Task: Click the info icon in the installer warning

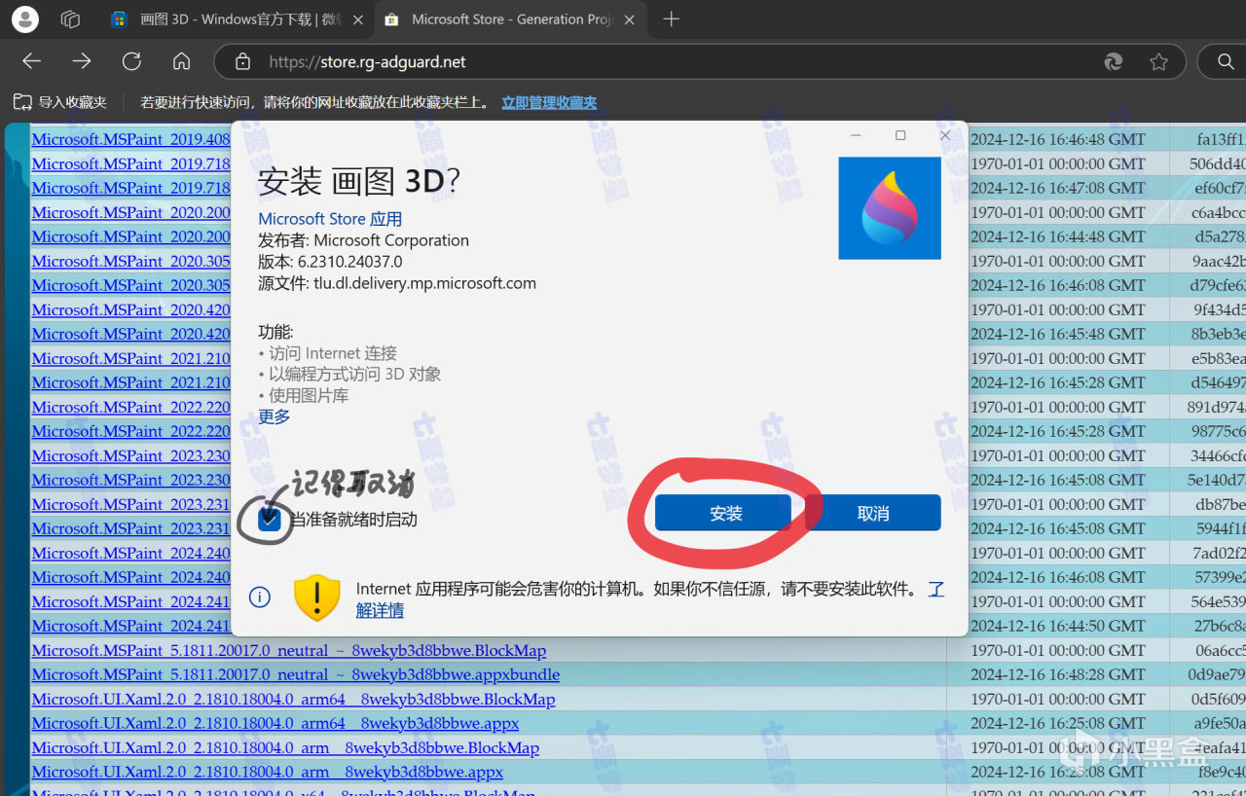Action: click(x=260, y=597)
